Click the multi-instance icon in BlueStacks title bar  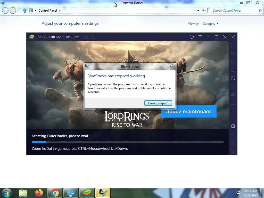point(94,37)
